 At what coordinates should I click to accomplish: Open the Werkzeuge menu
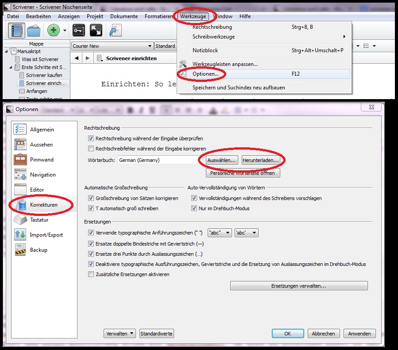pyautogui.click(x=194, y=16)
